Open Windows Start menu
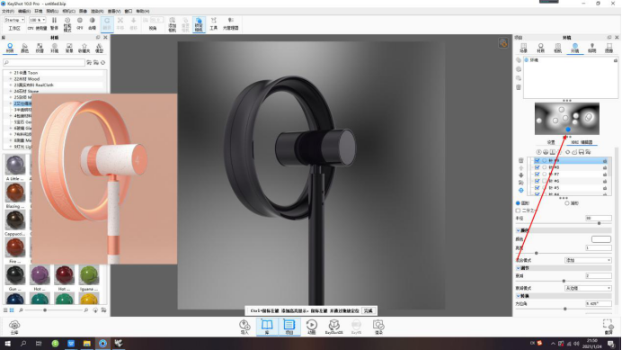The image size is (622, 350). point(7,343)
